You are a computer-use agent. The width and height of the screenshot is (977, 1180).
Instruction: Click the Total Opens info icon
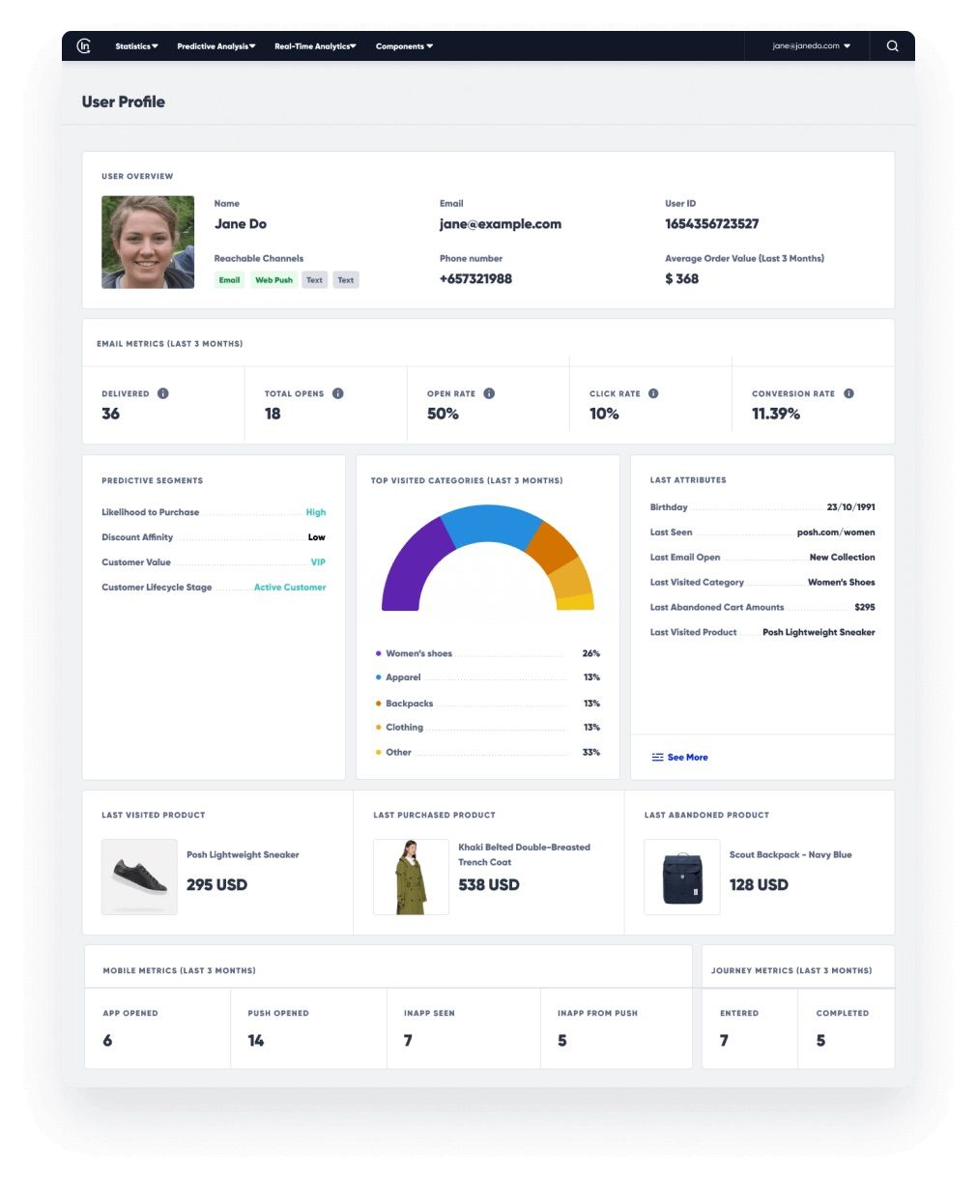338,393
